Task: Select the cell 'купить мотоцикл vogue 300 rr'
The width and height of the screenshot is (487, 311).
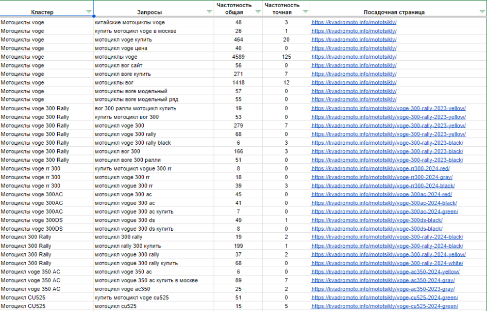Action: tap(154, 168)
